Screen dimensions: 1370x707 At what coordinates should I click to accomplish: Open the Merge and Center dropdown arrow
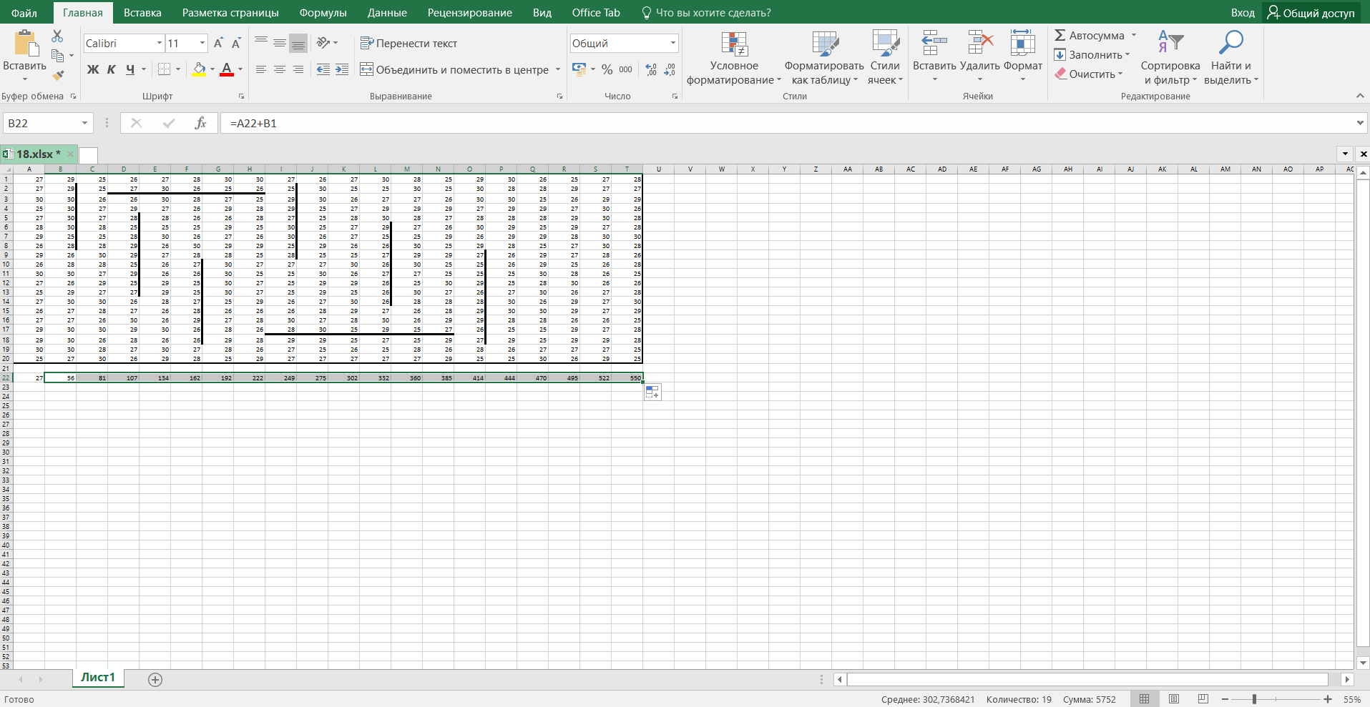(558, 69)
